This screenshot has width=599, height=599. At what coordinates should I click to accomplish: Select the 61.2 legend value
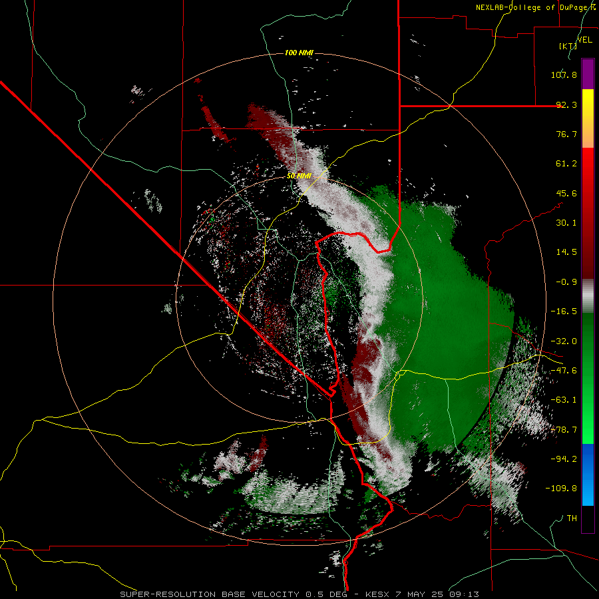click(566, 164)
